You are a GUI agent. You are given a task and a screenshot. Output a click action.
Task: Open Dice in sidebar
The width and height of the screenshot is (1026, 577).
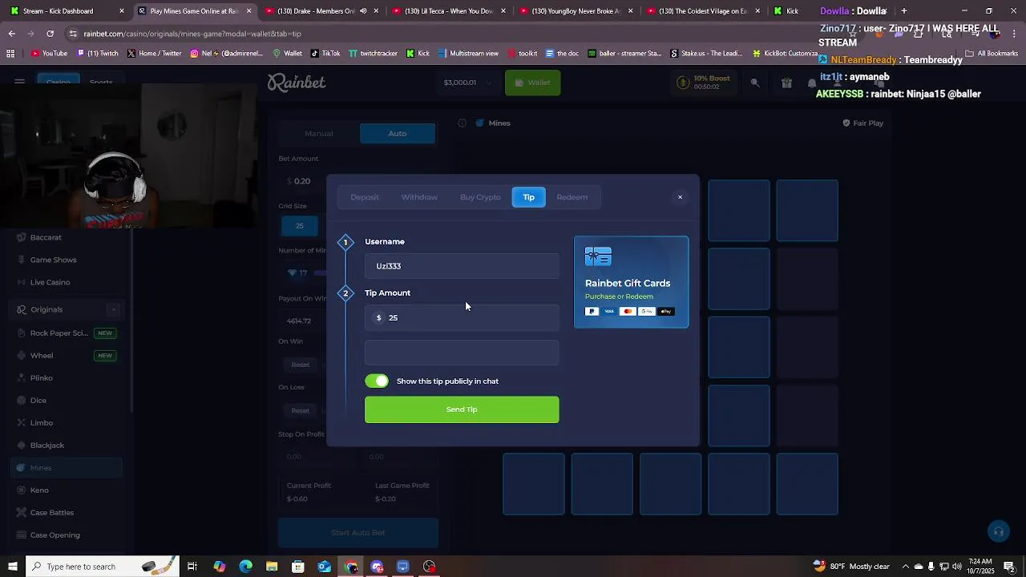pyautogui.click(x=38, y=401)
